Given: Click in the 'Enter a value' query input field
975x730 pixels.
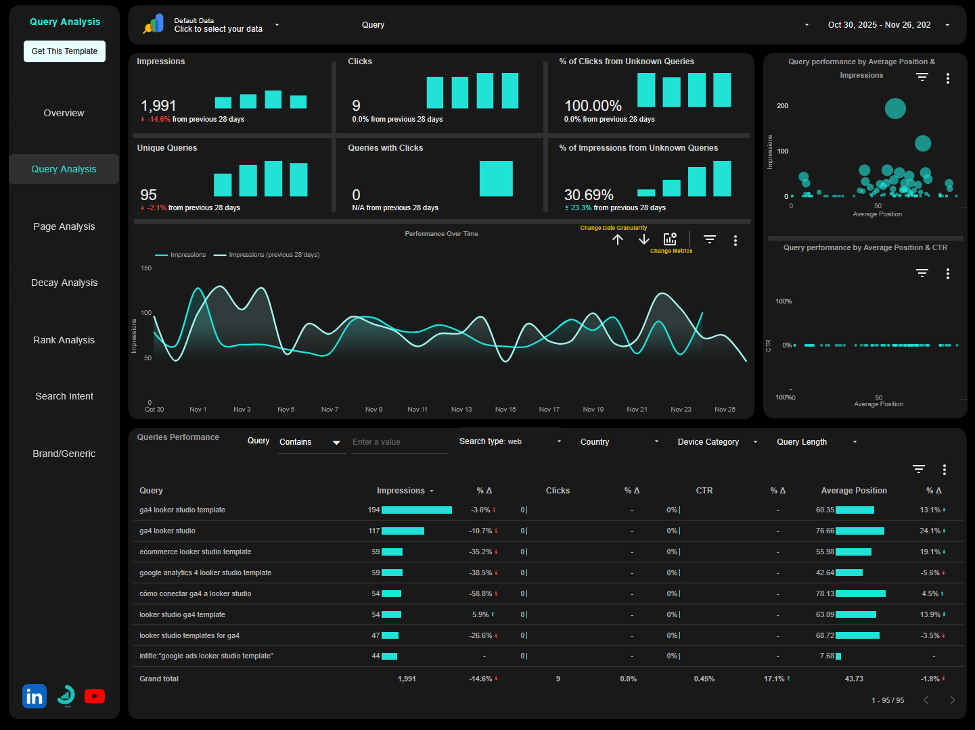Looking at the screenshot, I should pos(399,441).
